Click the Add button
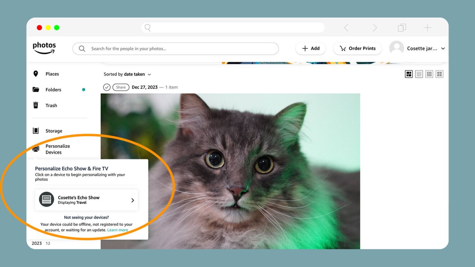This screenshot has height=267, width=475. [x=311, y=48]
